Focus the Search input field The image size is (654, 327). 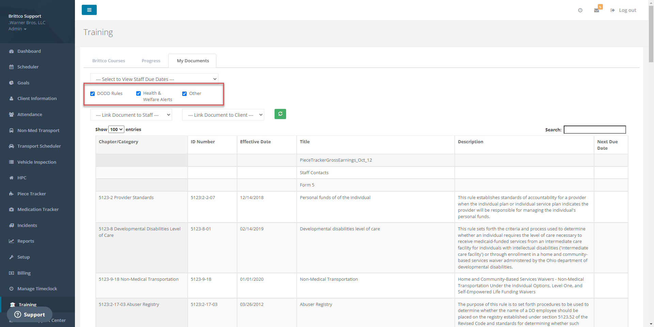click(x=594, y=130)
